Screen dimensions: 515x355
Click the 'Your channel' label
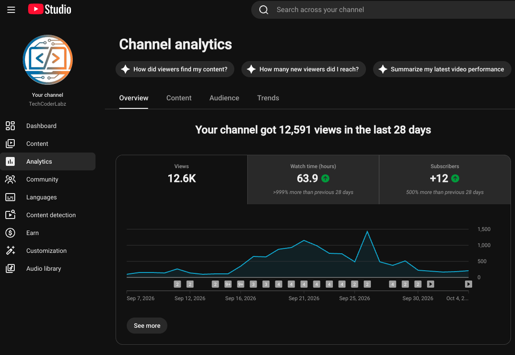(x=48, y=95)
